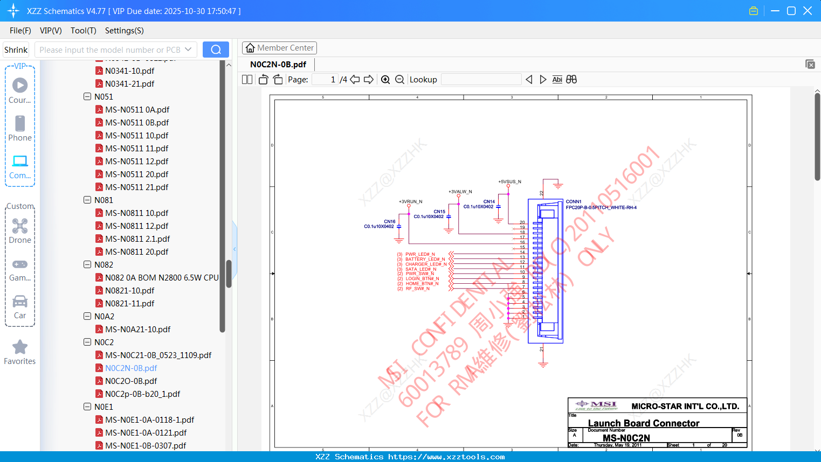
Task: Click the file tree scroll-up arrow
Action: point(229,65)
